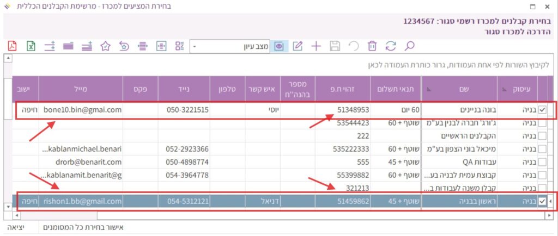Add a new row with plus icon

(316, 46)
